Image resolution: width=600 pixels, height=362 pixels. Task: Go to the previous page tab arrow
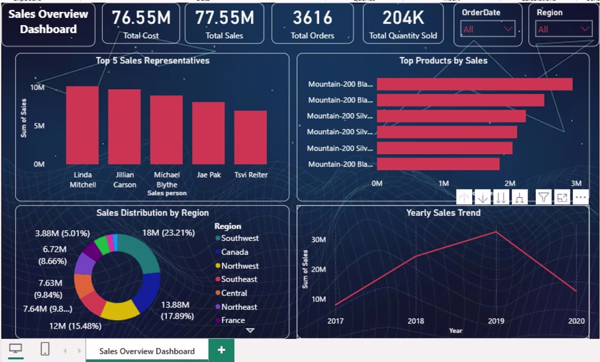coord(65,351)
